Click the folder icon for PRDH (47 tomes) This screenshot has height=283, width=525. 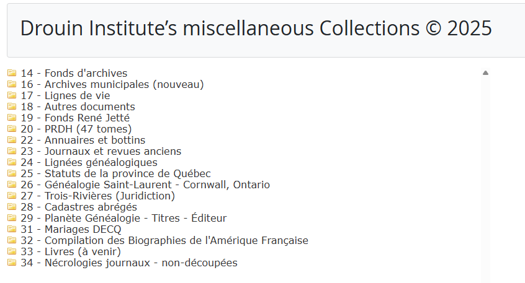point(12,129)
